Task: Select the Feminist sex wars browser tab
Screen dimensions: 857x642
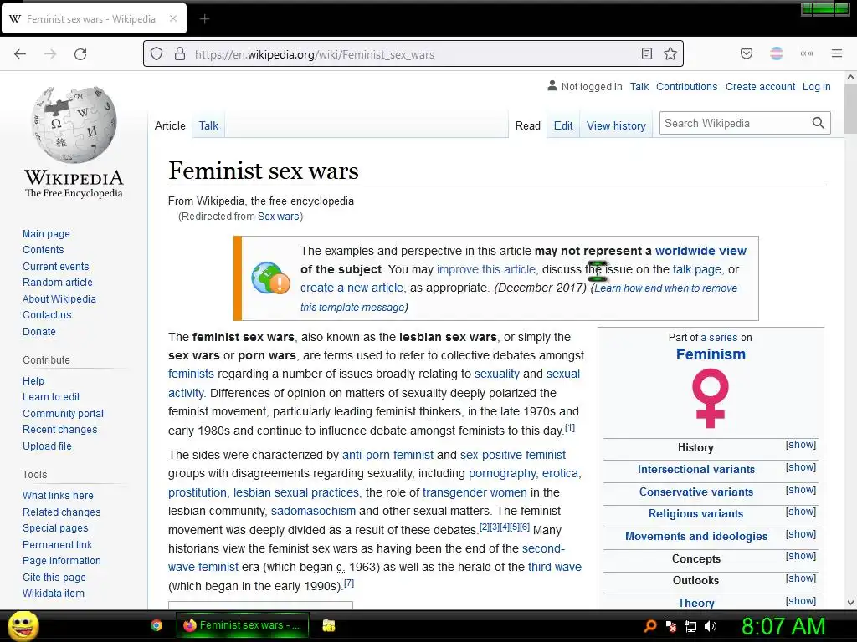Action: [94, 18]
